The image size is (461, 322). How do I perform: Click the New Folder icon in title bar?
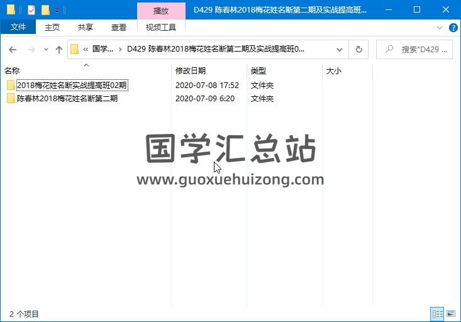(x=45, y=10)
